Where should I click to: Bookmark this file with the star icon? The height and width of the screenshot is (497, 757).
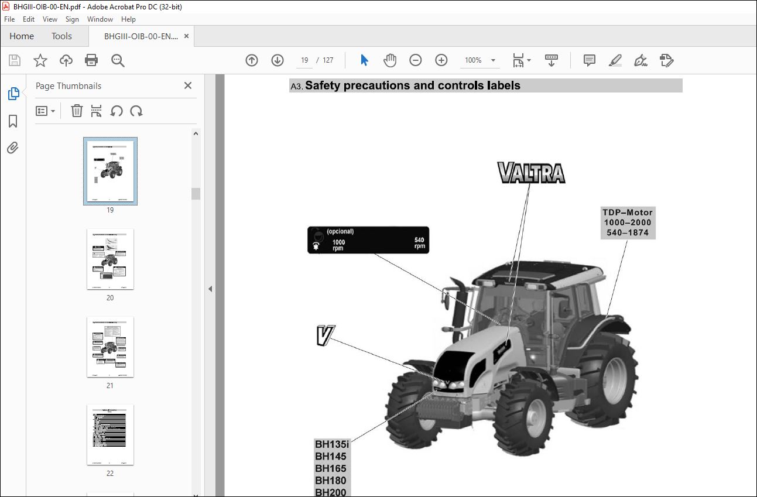(40, 60)
